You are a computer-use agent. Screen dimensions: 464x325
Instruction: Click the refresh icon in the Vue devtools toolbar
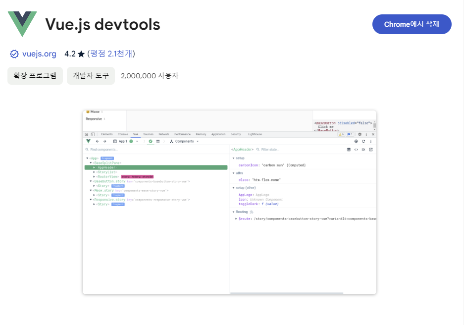(363, 141)
